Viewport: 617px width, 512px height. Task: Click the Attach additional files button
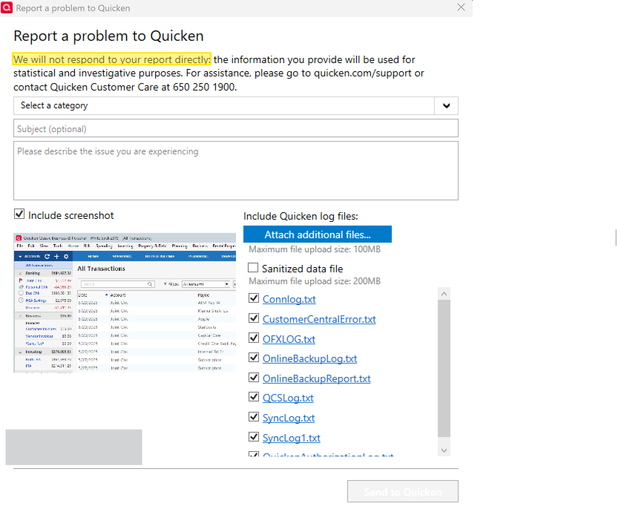click(x=318, y=234)
